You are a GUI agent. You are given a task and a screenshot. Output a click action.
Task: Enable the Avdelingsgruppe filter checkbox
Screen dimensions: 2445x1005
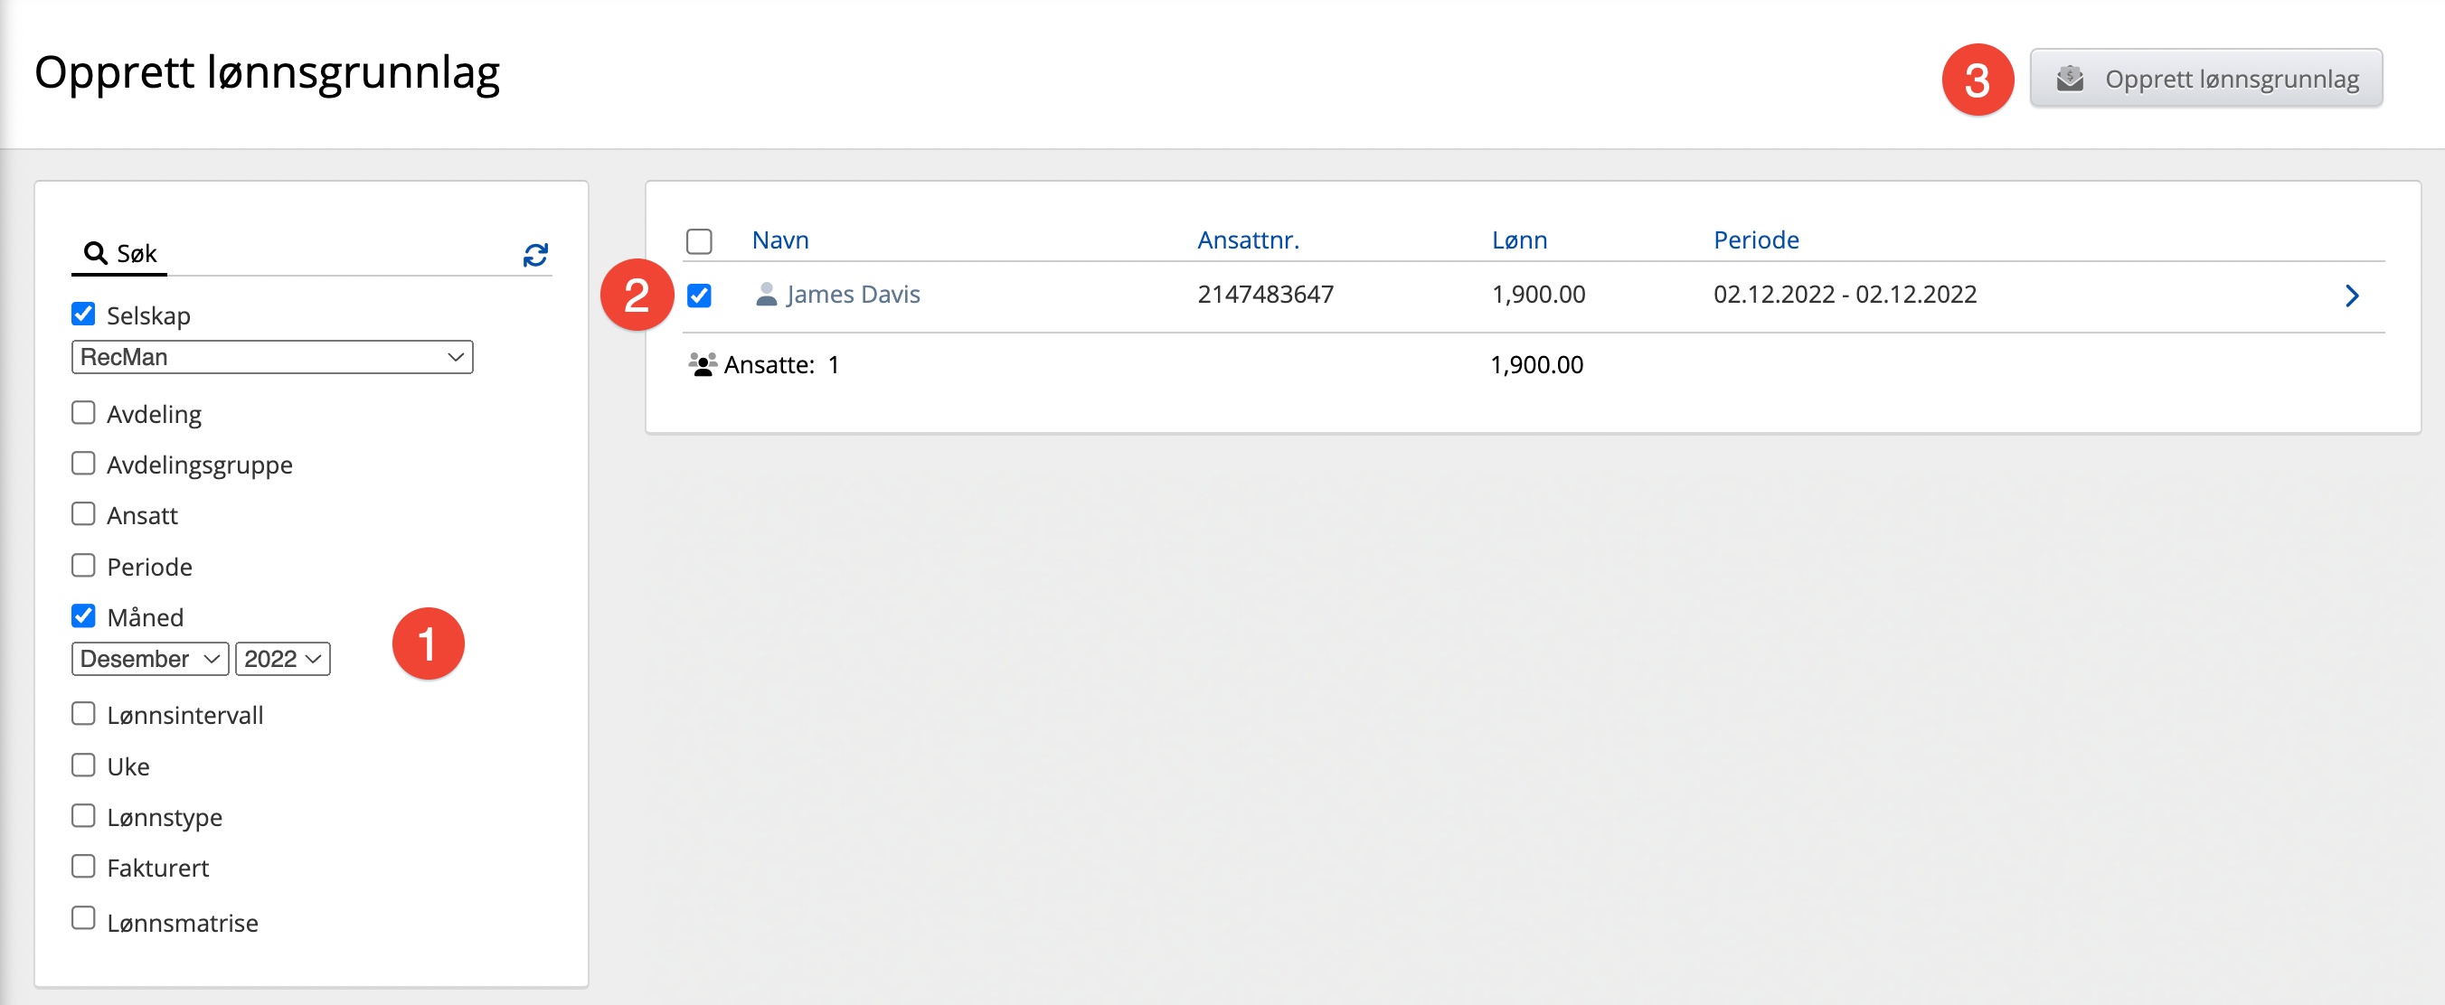click(x=83, y=463)
